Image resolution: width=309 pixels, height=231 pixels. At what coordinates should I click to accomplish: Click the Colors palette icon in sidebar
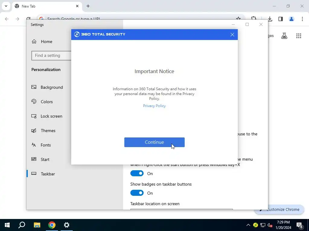pos(34,101)
